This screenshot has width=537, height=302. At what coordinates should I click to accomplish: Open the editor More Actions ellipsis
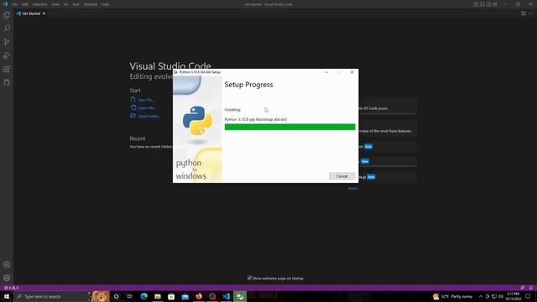tap(531, 13)
